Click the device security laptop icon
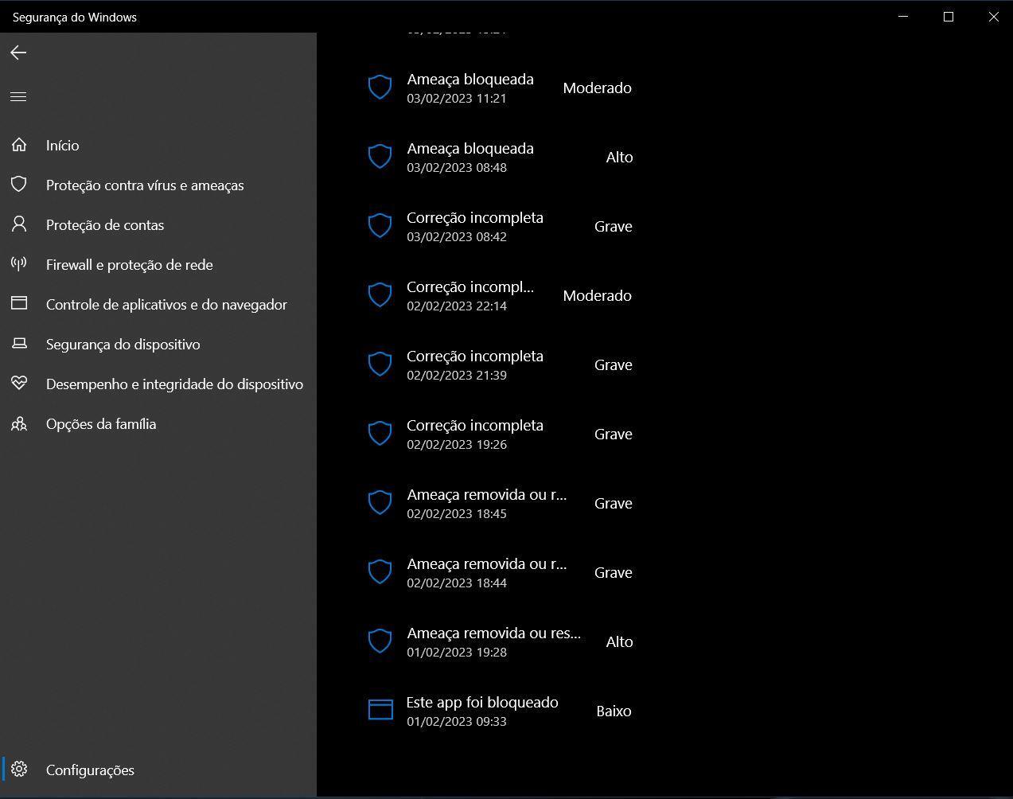This screenshot has width=1013, height=799. [19, 344]
